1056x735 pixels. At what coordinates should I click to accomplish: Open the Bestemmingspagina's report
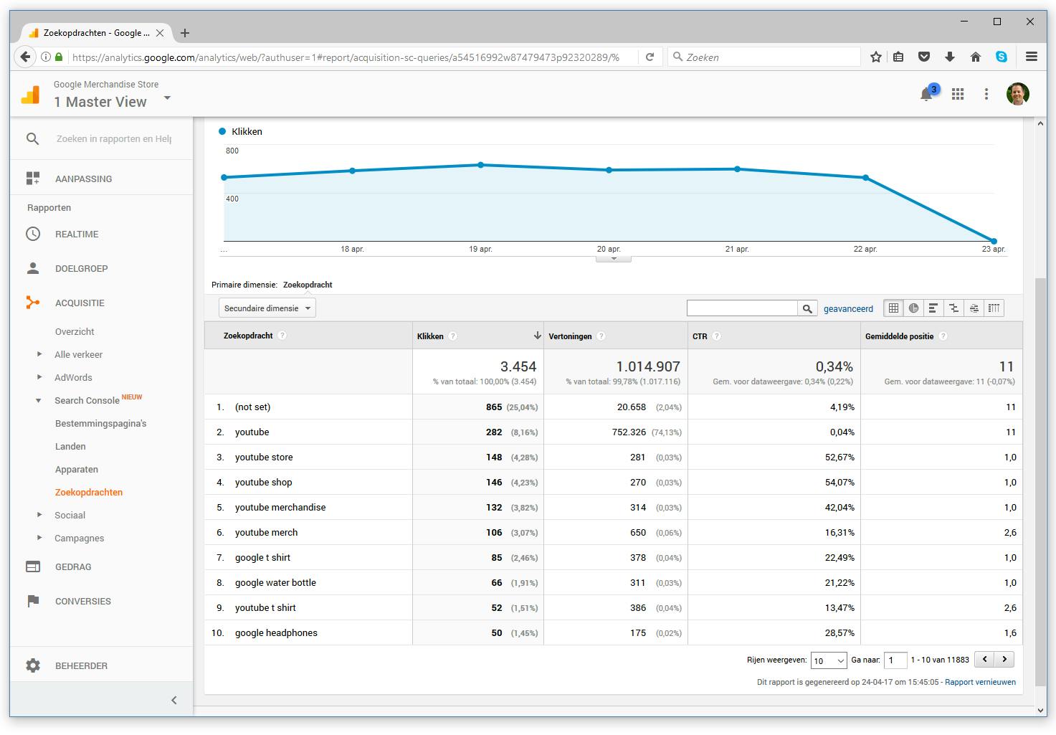100,423
